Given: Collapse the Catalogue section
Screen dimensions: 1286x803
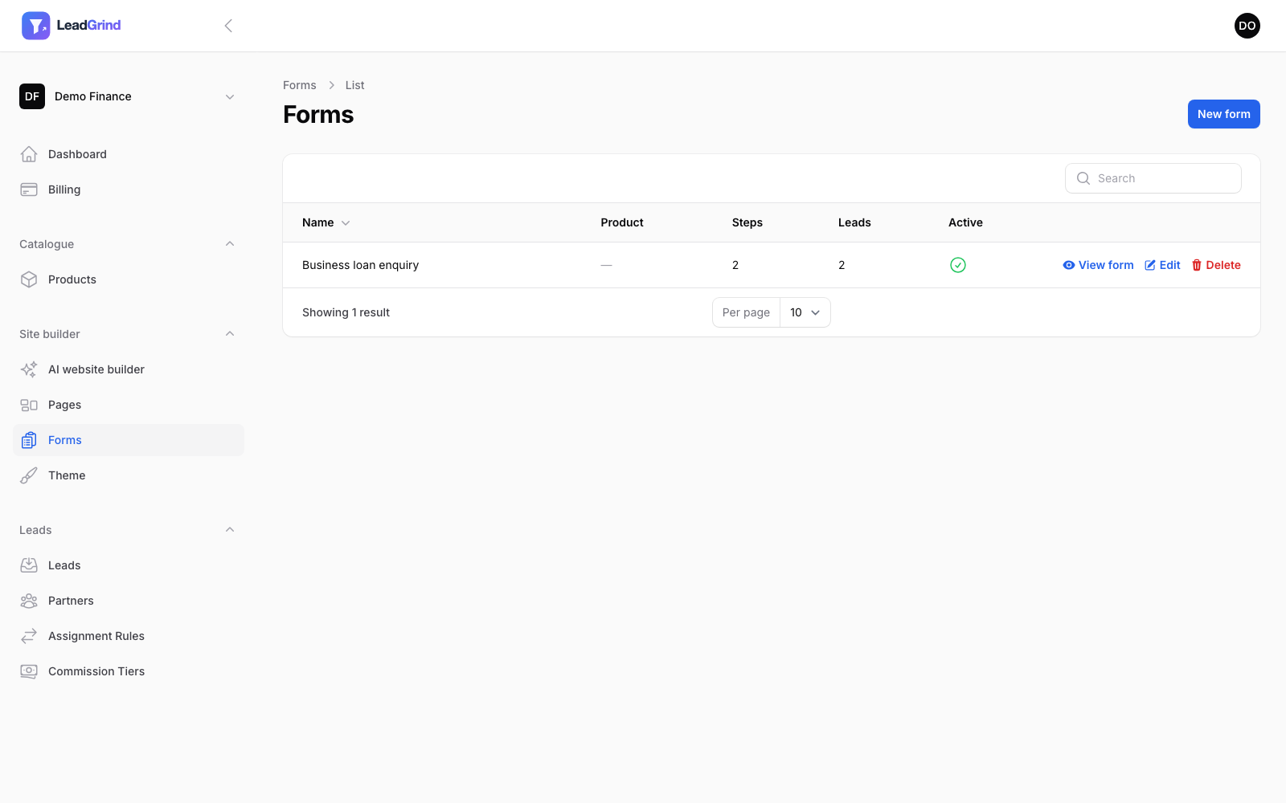Looking at the screenshot, I should [230, 244].
